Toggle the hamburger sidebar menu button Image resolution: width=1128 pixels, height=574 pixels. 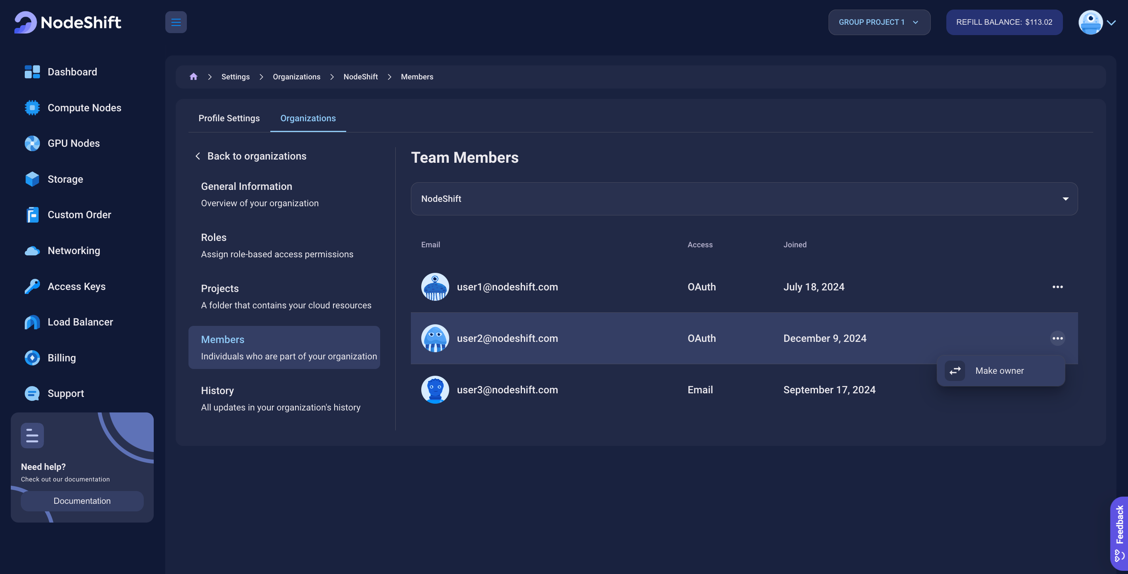tap(176, 22)
